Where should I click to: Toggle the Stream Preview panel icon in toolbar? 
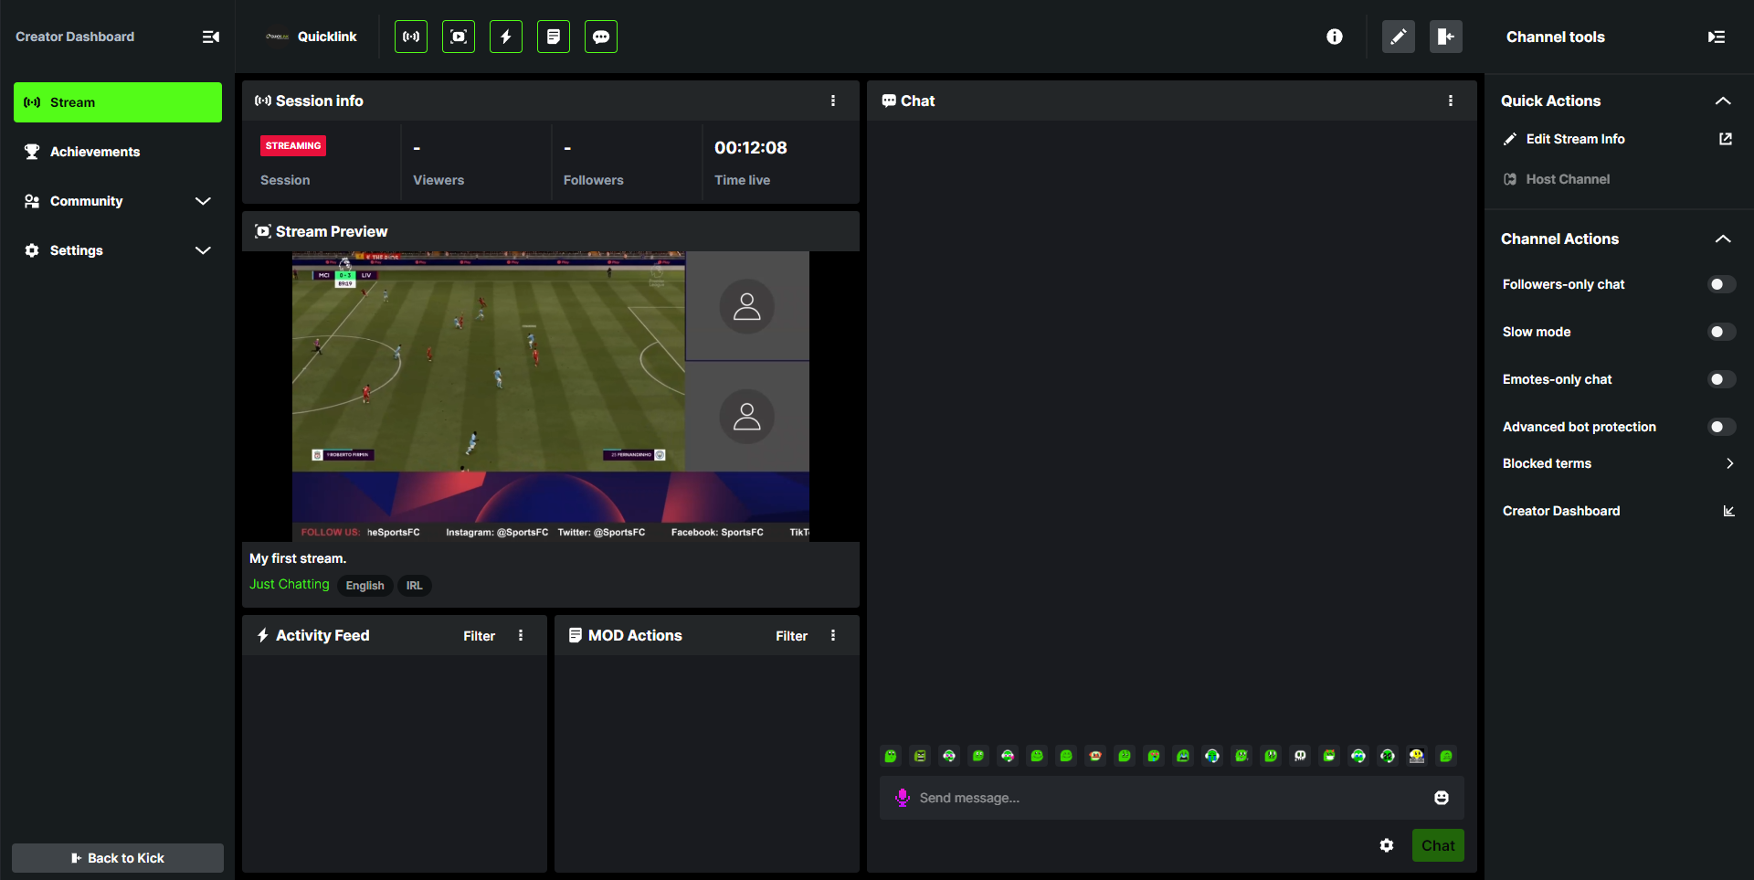pos(459,37)
